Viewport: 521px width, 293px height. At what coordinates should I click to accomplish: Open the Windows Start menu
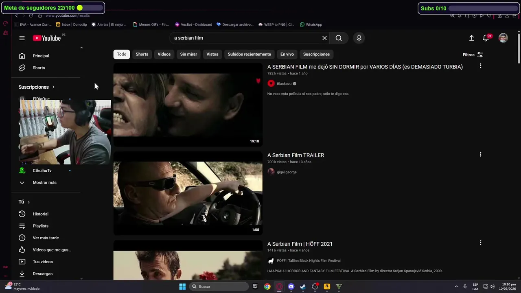pos(182,286)
